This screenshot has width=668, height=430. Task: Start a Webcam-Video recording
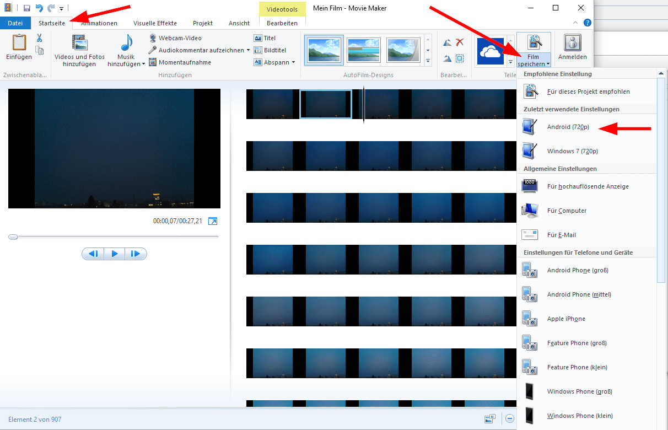click(x=176, y=38)
